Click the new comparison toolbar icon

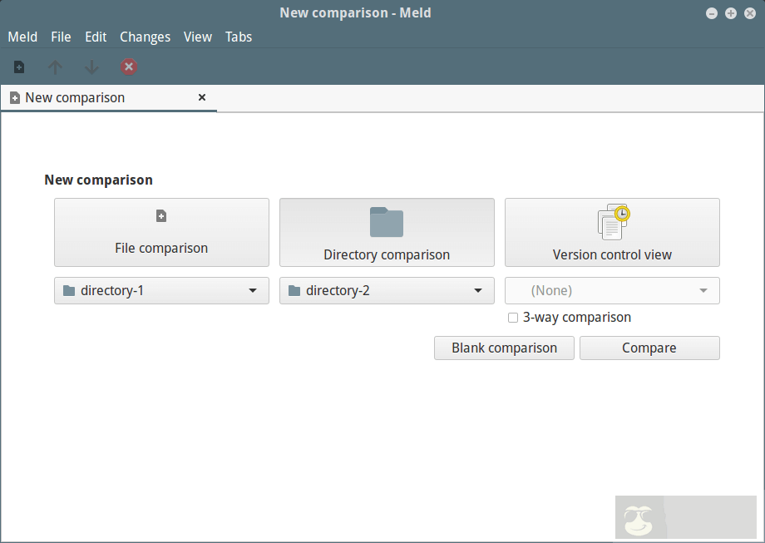click(x=19, y=67)
